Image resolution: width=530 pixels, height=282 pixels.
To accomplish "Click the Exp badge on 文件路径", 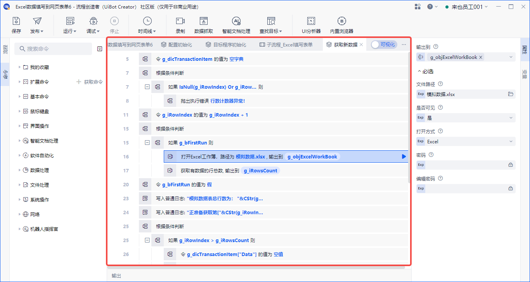I will coord(421,94).
